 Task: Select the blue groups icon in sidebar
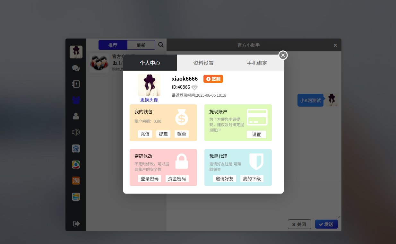(x=76, y=100)
